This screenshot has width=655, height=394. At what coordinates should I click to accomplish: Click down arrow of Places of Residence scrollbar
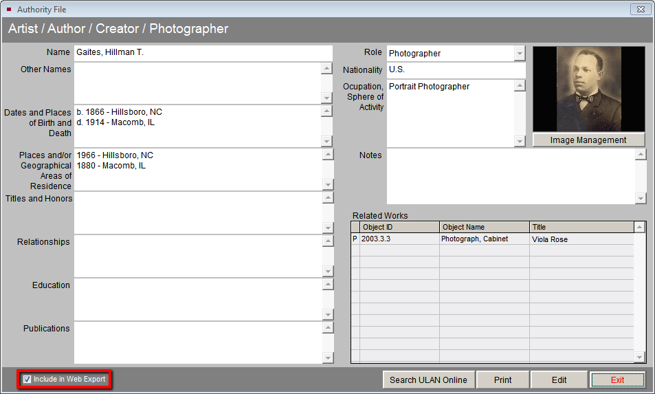coord(328,185)
